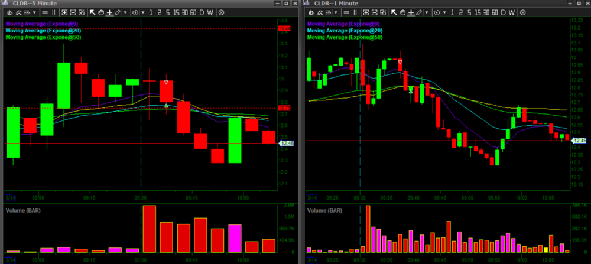Select Weekly (W) interval in 5 Minute chart
This screenshot has width=591, height=264.
coord(211,12)
